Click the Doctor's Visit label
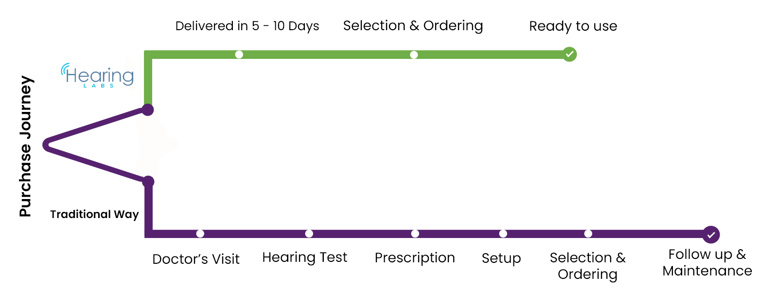Viewport: 778px width, 292px height. 196,259
